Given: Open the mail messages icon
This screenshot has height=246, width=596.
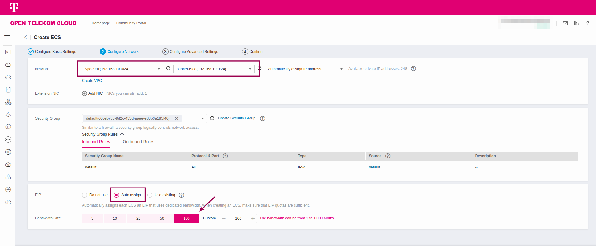Looking at the screenshot, I should click(565, 23).
